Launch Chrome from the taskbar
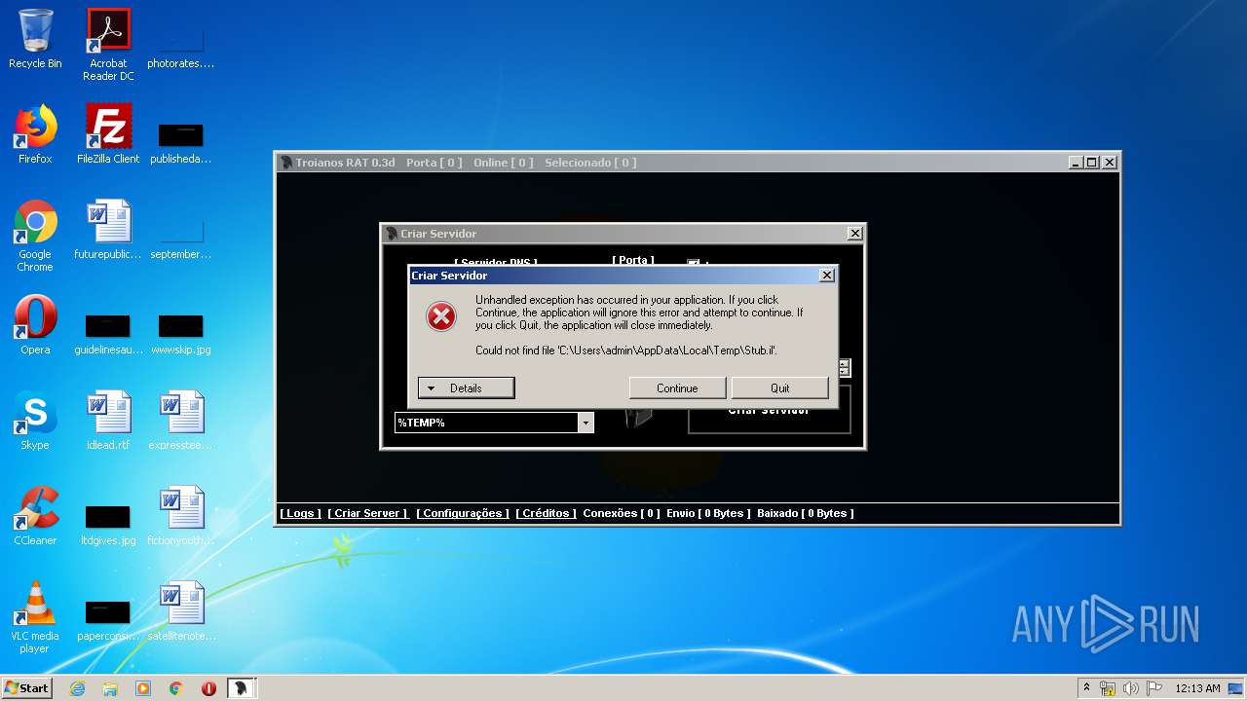Image resolution: width=1247 pixels, height=701 pixels. point(176,688)
